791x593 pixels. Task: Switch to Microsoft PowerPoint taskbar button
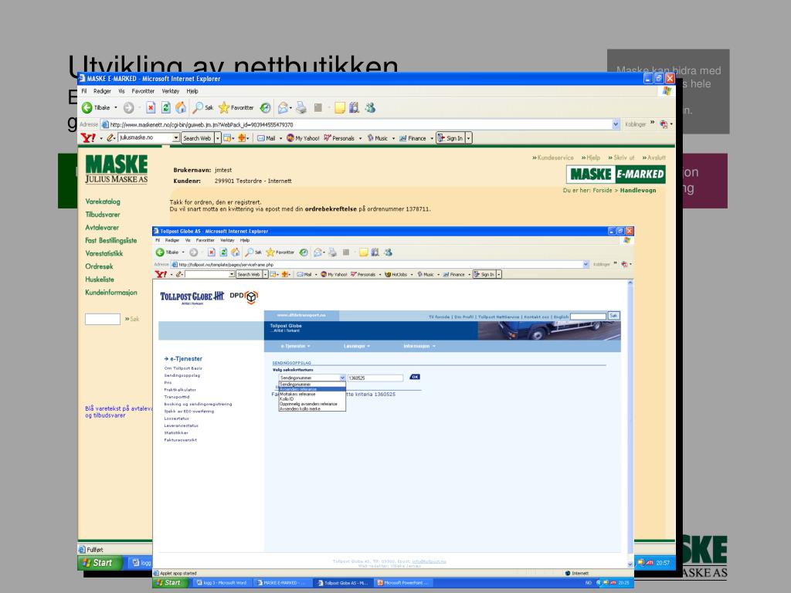(403, 583)
